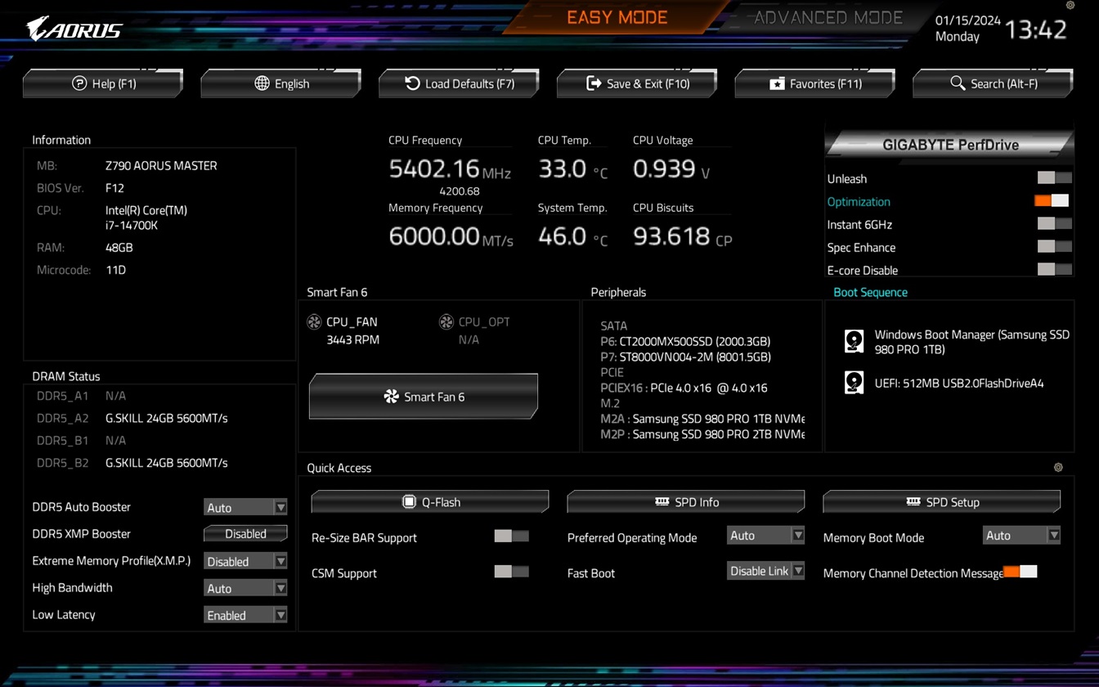Click the CPU Temp 33.0 value

[563, 168]
